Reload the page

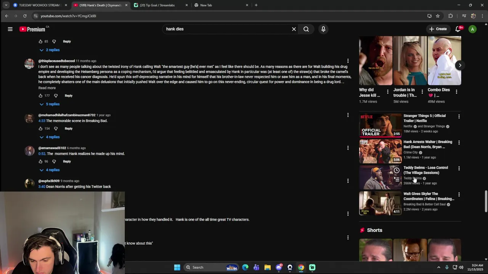25,16
